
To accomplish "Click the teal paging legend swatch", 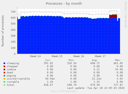I will tap(4, 76).
